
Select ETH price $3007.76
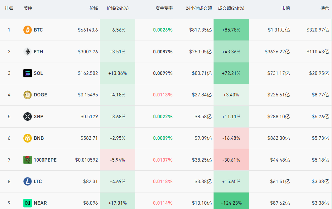coord(88,52)
